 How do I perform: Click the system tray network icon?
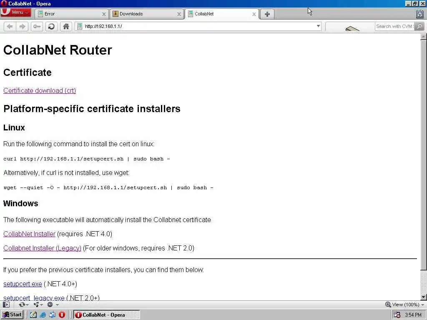(x=397, y=315)
